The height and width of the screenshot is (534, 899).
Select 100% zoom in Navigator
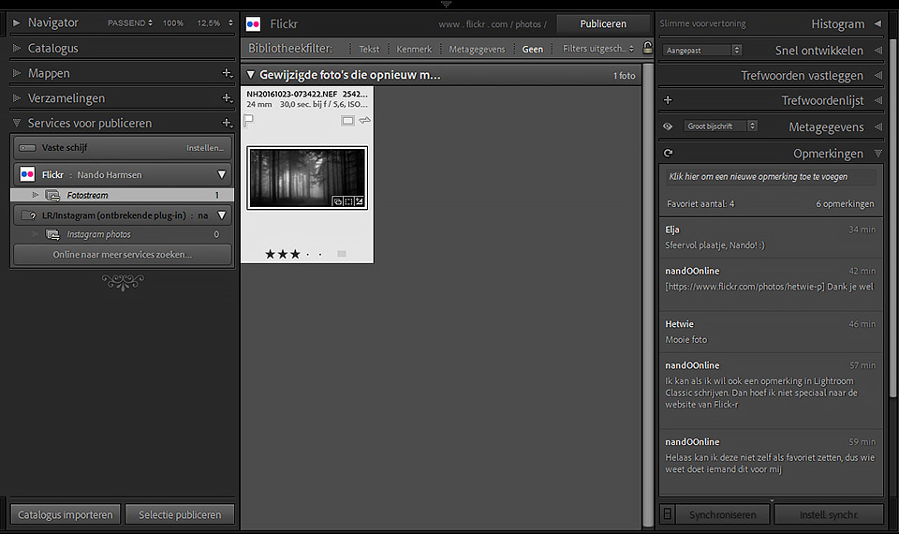[172, 22]
